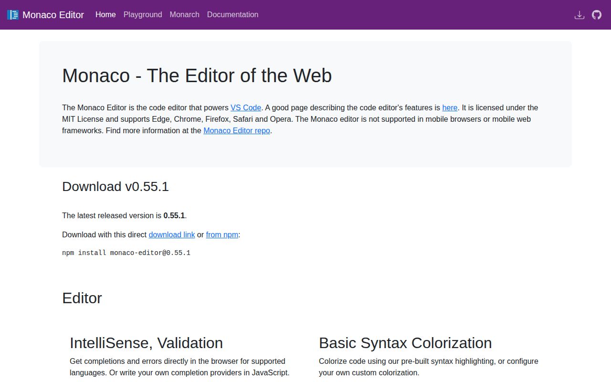
Task: Click the npm install monaco-editor@0.55.1 command
Action: pos(126,253)
